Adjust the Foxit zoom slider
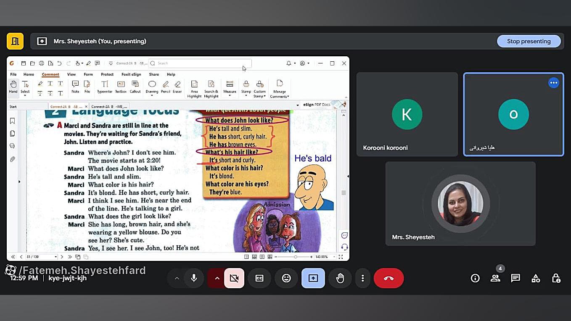The height and width of the screenshot is (321, 571). [295, 257]
